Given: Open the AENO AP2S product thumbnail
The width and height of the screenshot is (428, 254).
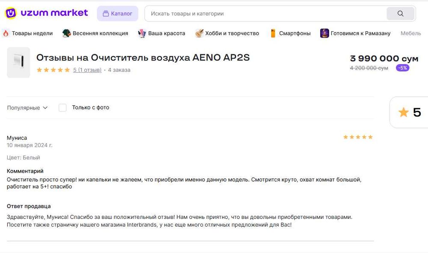Looking at the screenshot, I should [x=18, y=62].
